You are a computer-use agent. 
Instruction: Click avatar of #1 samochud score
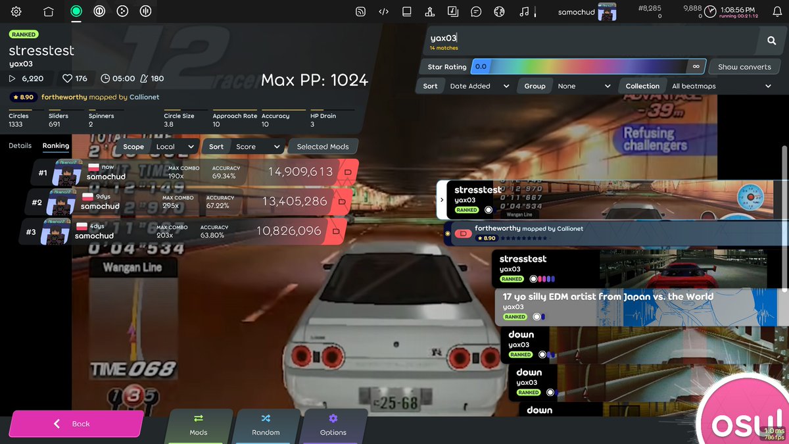click(x=67, y=173)
